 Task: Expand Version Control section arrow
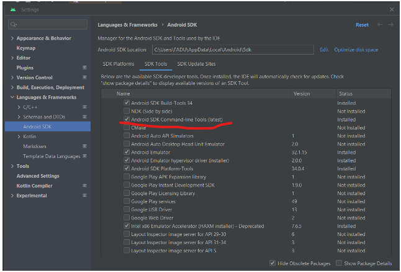12,77
